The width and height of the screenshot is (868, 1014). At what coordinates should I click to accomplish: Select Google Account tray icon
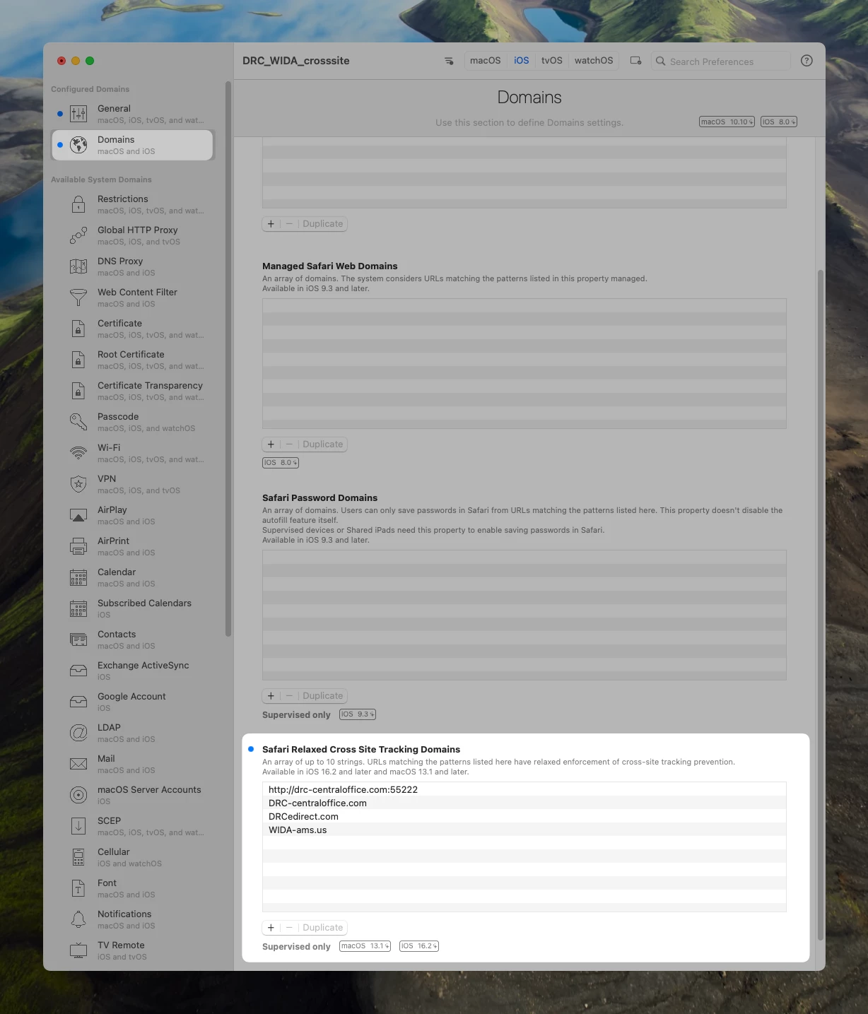tap(78, 702)
